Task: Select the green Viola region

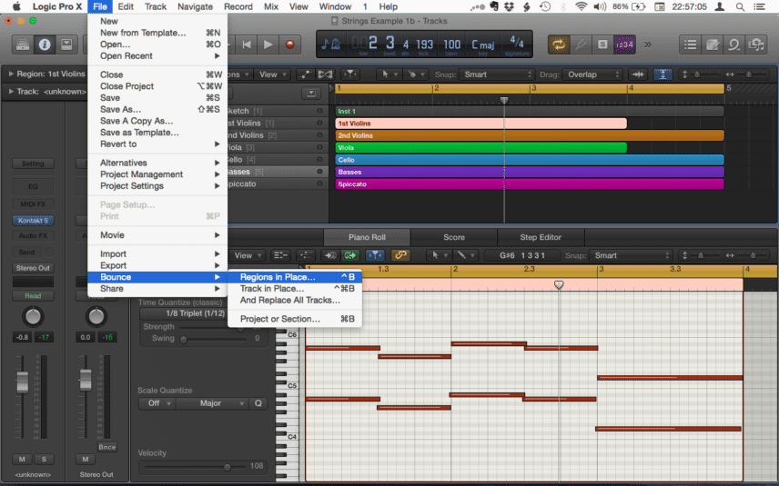Action: [481, 148]
